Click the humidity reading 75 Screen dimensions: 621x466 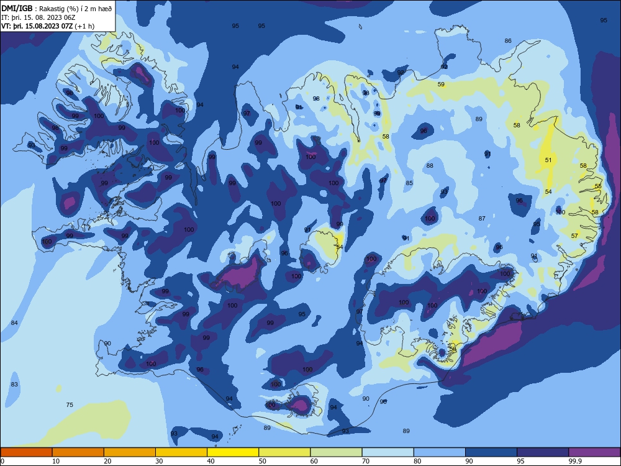pyautogui.click(x=70, y=405)
